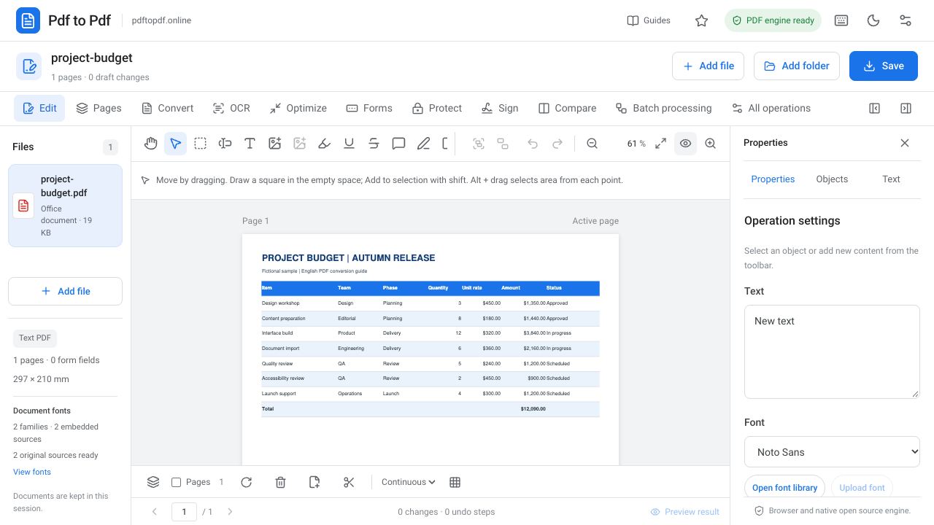Viewport: 934px width, 525px height.
Task: Click the trash delete page icon
Action: (280, 482)
